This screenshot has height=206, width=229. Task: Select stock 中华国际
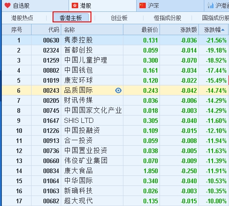point(79,181)
